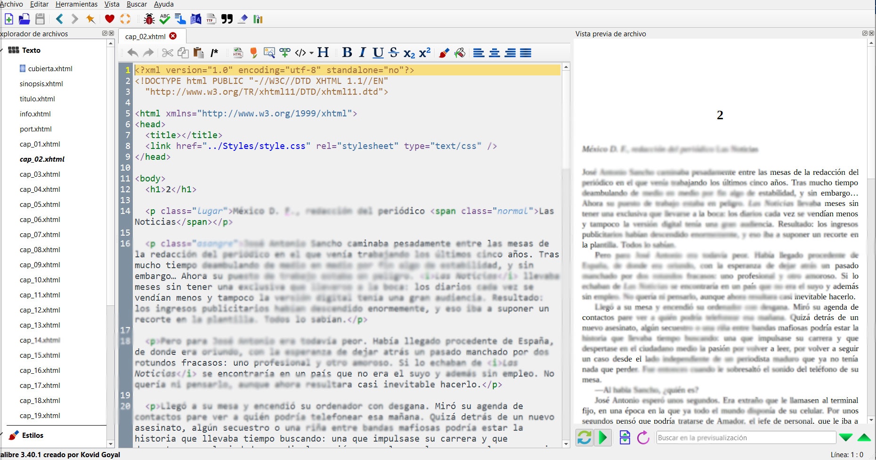
Task: Align text right
Action: point(510,53)
